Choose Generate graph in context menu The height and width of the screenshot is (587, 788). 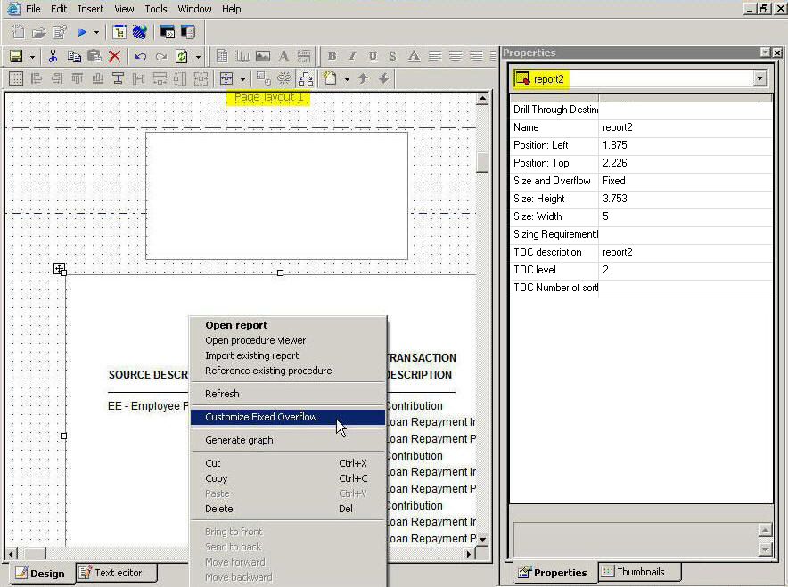pyautogui.click(x=239, y=440)
